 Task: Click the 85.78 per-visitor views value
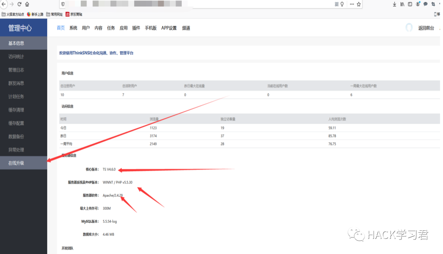(332, 136)
